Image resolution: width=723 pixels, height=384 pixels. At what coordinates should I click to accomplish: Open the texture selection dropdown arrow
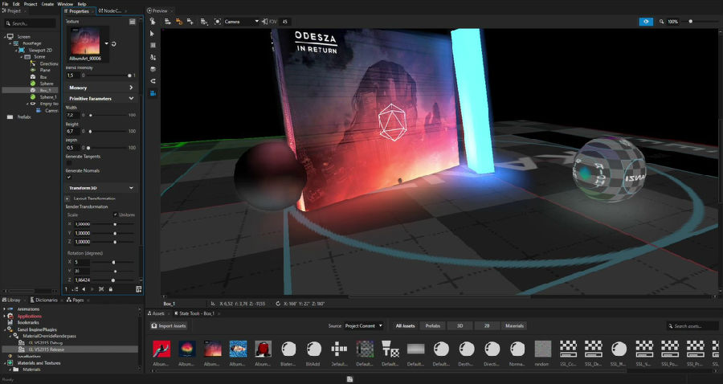point(107,44)
